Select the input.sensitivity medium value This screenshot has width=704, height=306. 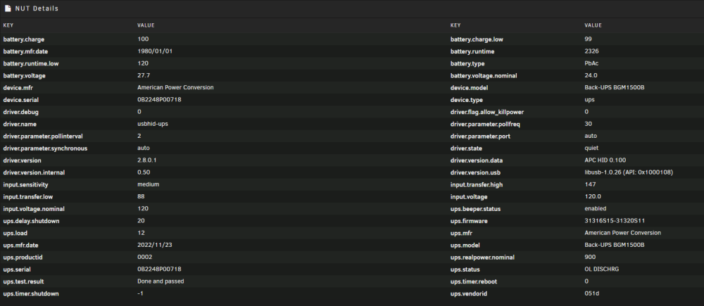tap(148, 184)
